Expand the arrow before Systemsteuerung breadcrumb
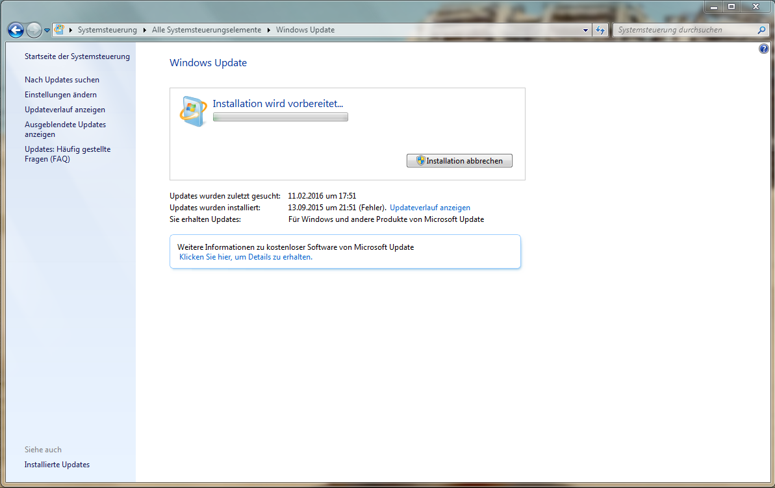Image resolution: width=775 pixels, height=488 pixels. pyautogui.click(x=71, y=30)
